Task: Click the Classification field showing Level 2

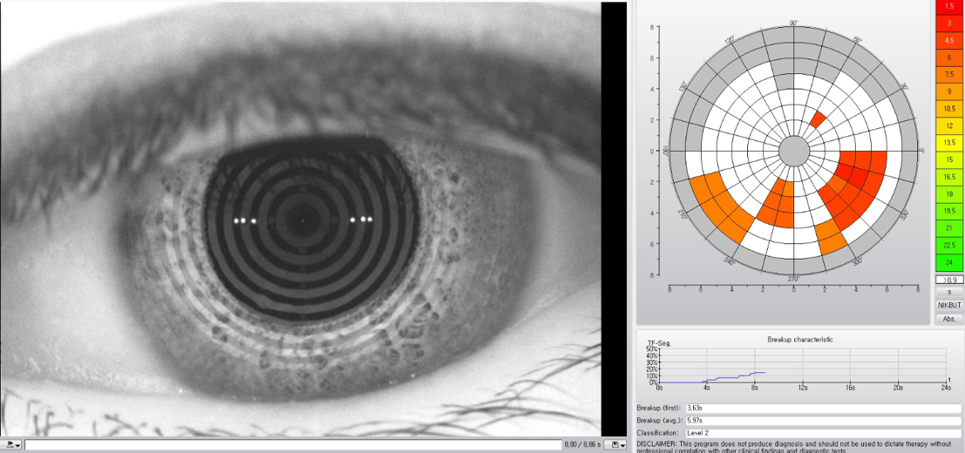Action: click(823, 433)
